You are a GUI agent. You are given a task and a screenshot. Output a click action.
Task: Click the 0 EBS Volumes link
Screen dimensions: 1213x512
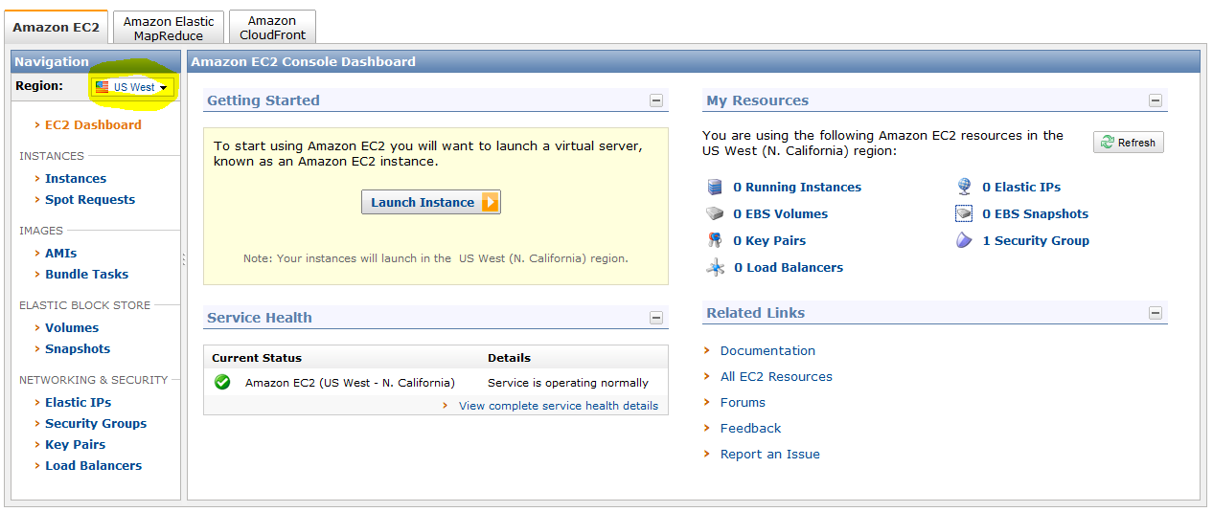[x=781, y=214]
